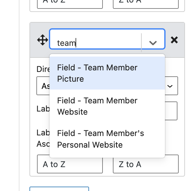Click the vertical separator beside the combo chevron
The height and width of the screenshot is (191, 195).
[141, 43]
